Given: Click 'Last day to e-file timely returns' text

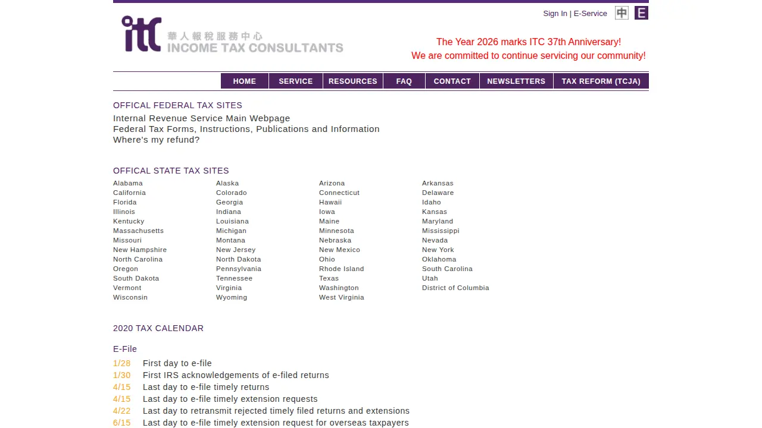Looking at the screenshot, I should [206, 387].
